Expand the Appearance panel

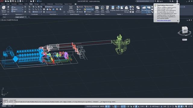click(x=19, y=14)
